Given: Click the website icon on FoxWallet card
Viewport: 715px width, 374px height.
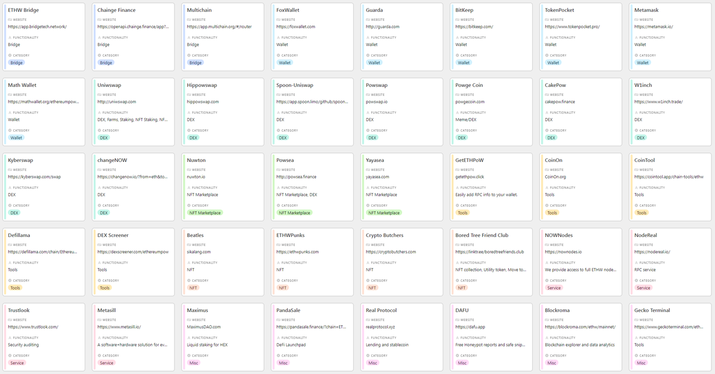Looking at the screenshot, I should pyautogui.click(x=278, y=20).
